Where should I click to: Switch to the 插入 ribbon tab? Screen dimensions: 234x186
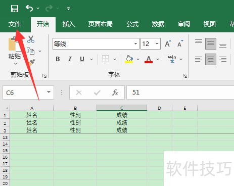(69, 24)
